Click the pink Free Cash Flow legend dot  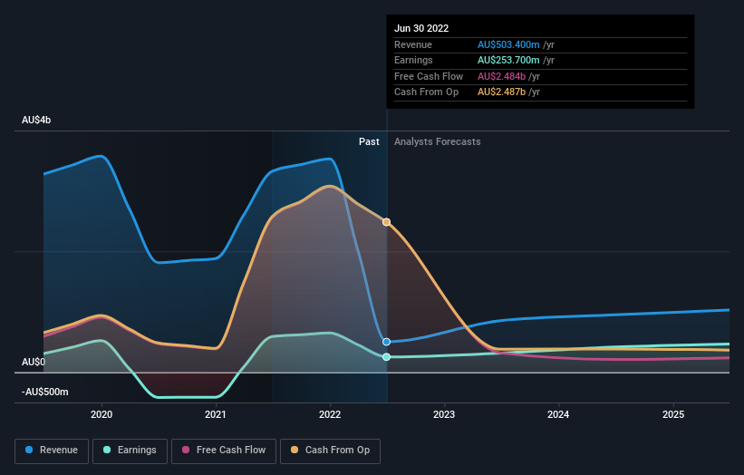186,450
